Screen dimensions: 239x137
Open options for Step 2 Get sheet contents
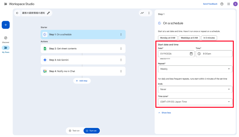pos(121,49)
